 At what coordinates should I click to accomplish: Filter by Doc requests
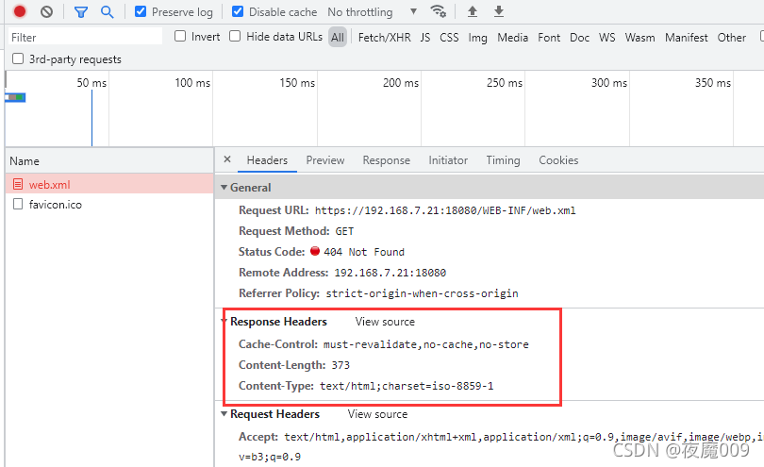pos(579,38)
